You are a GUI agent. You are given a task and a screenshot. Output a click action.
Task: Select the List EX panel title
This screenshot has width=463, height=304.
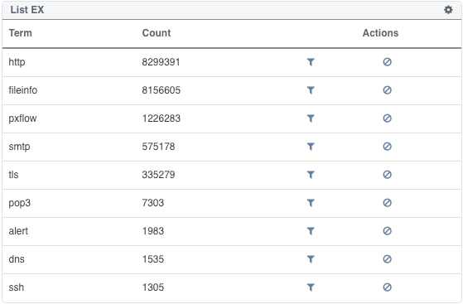point(27,10)
